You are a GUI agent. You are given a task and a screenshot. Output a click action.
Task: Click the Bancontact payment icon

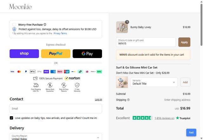pyautogui.click(x=73, y=71)
